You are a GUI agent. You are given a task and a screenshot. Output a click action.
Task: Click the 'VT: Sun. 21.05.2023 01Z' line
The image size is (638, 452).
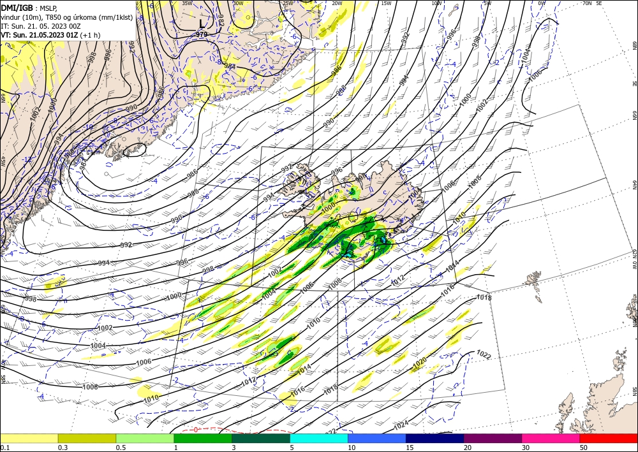(39, 35)
